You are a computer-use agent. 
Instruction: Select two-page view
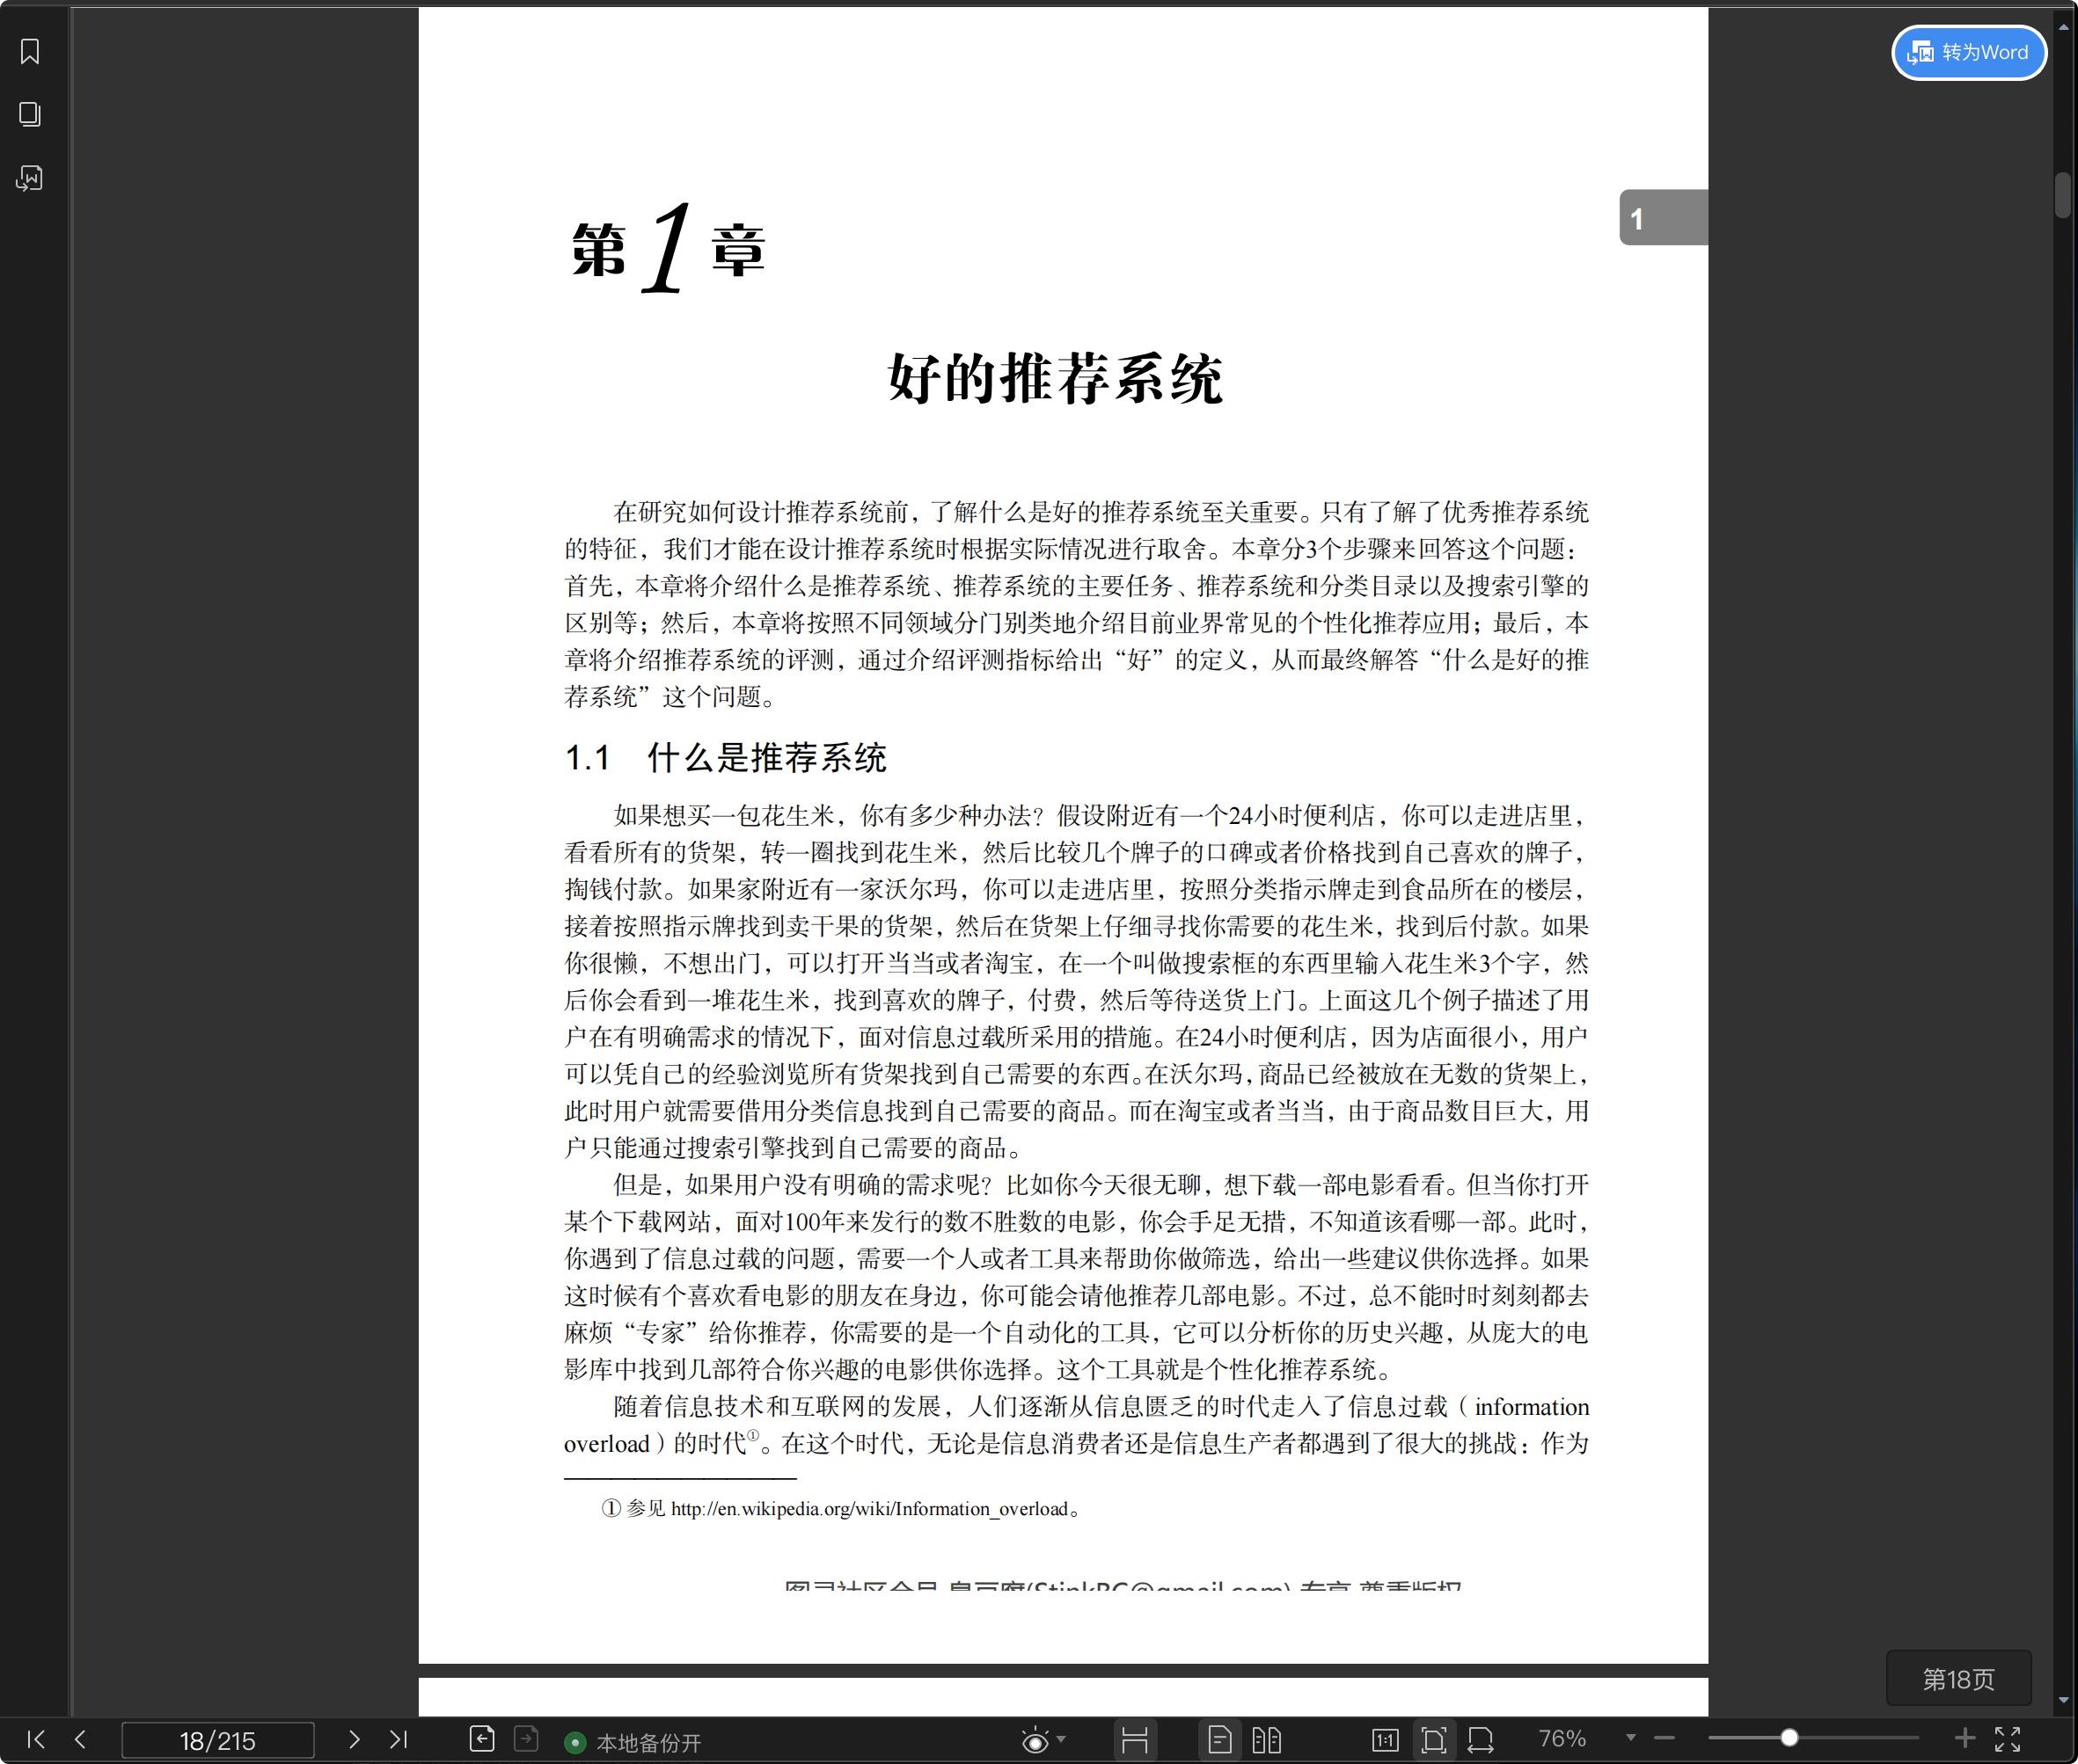pyautogui.click(x=1267, y=1740)
